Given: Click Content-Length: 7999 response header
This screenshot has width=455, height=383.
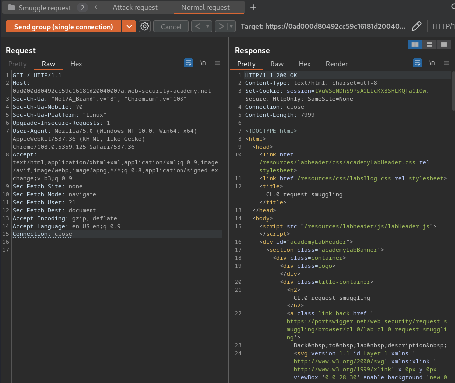Looking at the screenshot, I should coord(280,115).
